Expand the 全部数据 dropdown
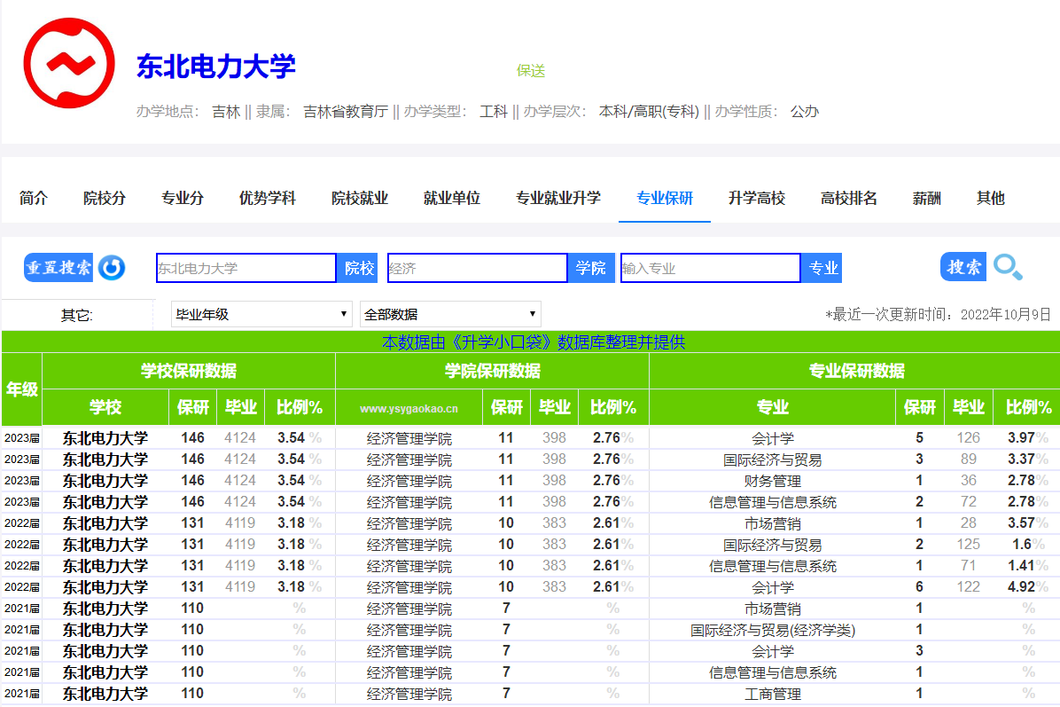Viewport: 1060px width, 707px height. tap(450, 314)
